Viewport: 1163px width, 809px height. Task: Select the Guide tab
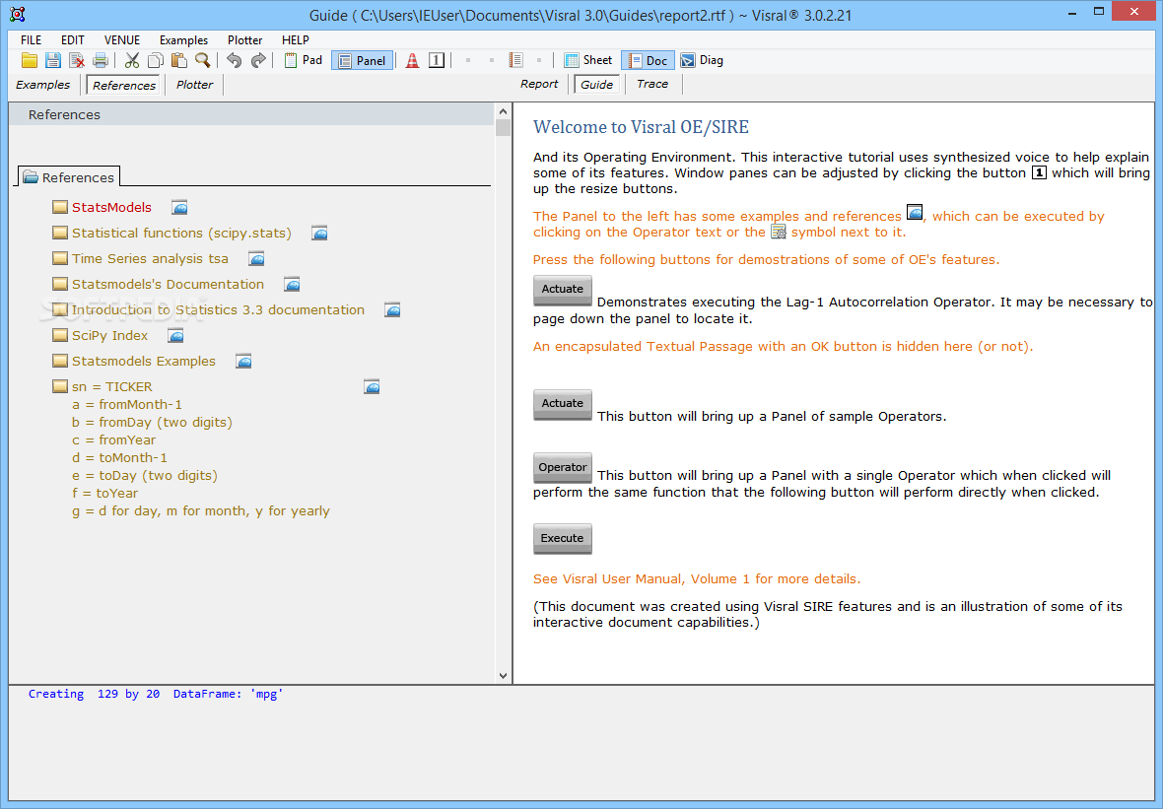(x=596, y=85)
